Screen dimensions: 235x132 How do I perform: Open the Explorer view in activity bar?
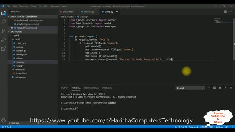pos(3,13)
